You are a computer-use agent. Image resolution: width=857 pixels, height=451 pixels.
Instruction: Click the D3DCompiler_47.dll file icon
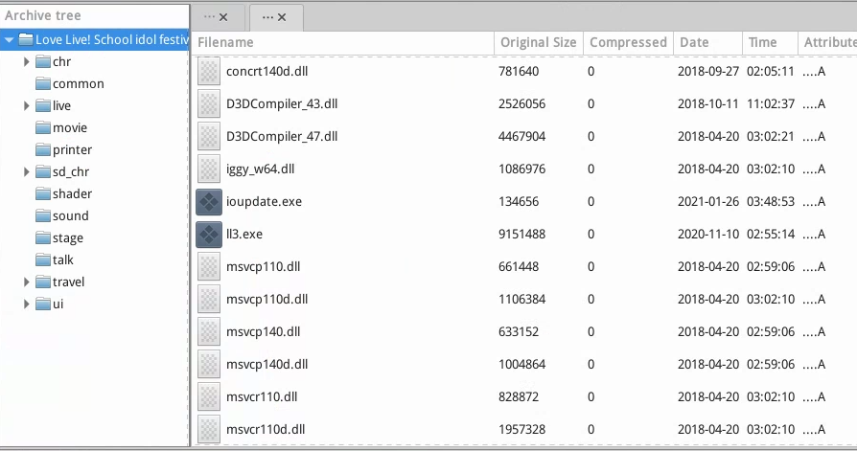point(209,137)
